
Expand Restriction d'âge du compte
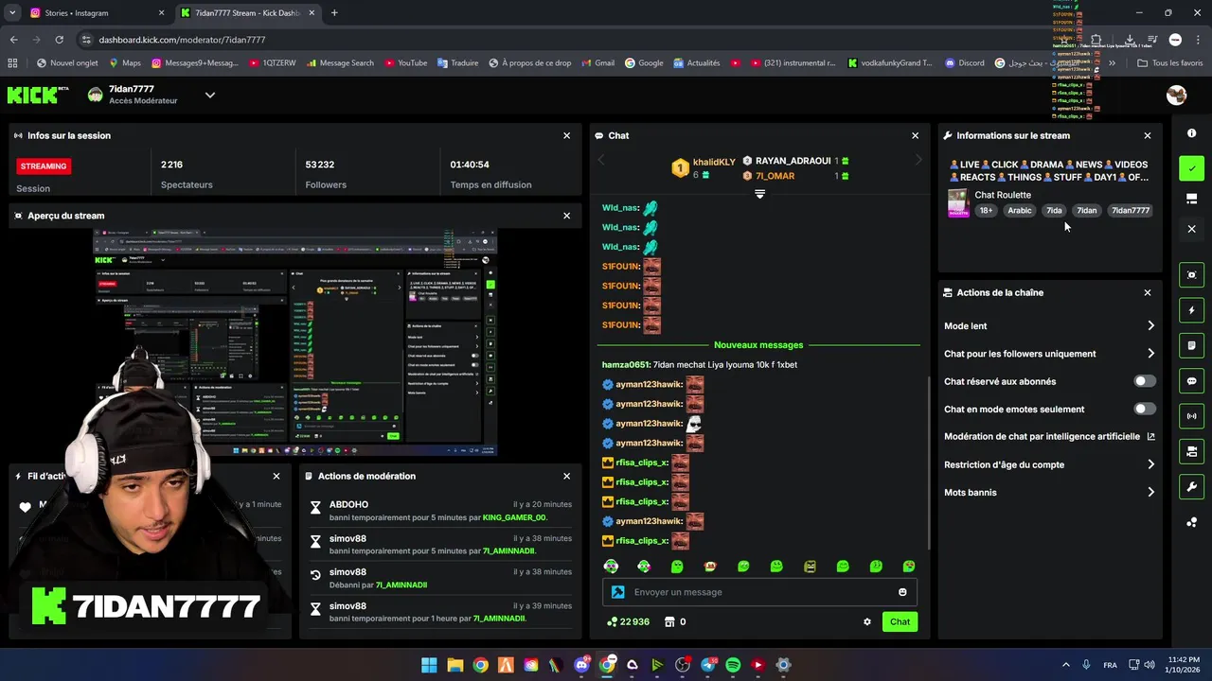[x=1049, y=464]
